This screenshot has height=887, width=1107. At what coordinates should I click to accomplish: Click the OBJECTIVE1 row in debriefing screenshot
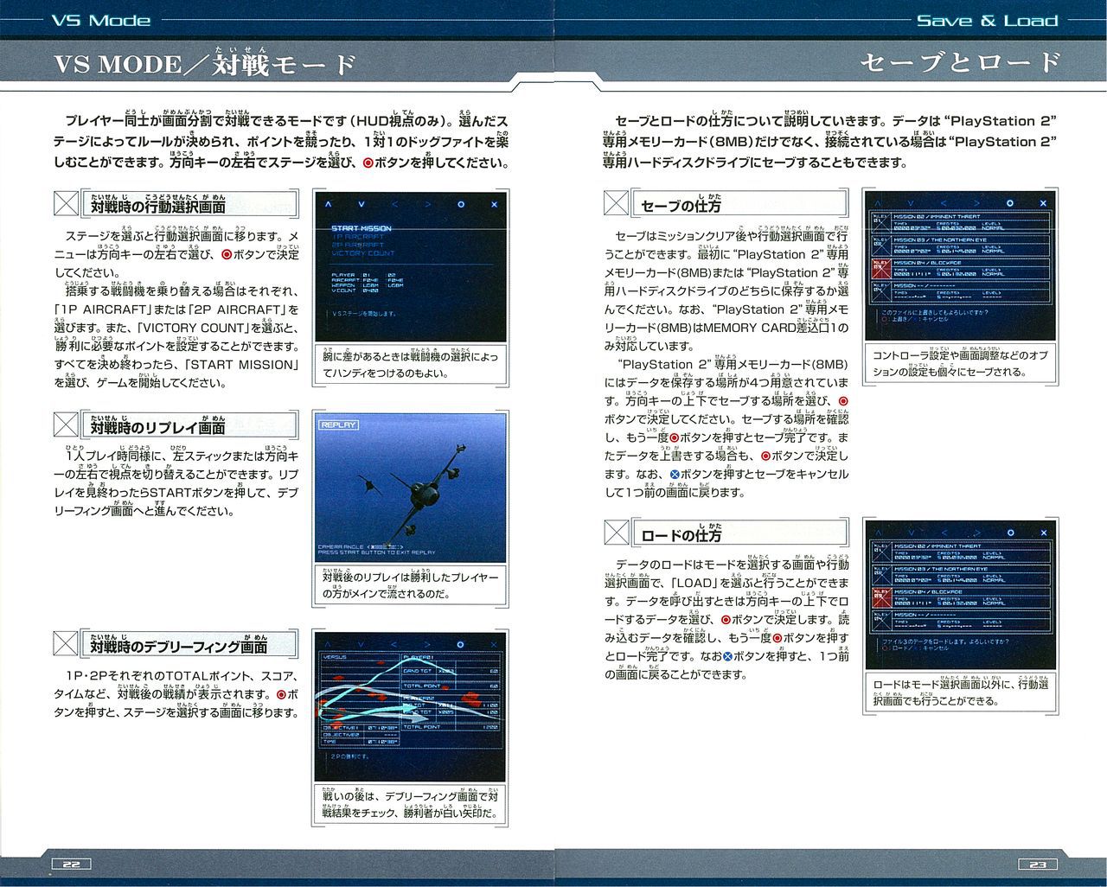click(x=362, y=727)
